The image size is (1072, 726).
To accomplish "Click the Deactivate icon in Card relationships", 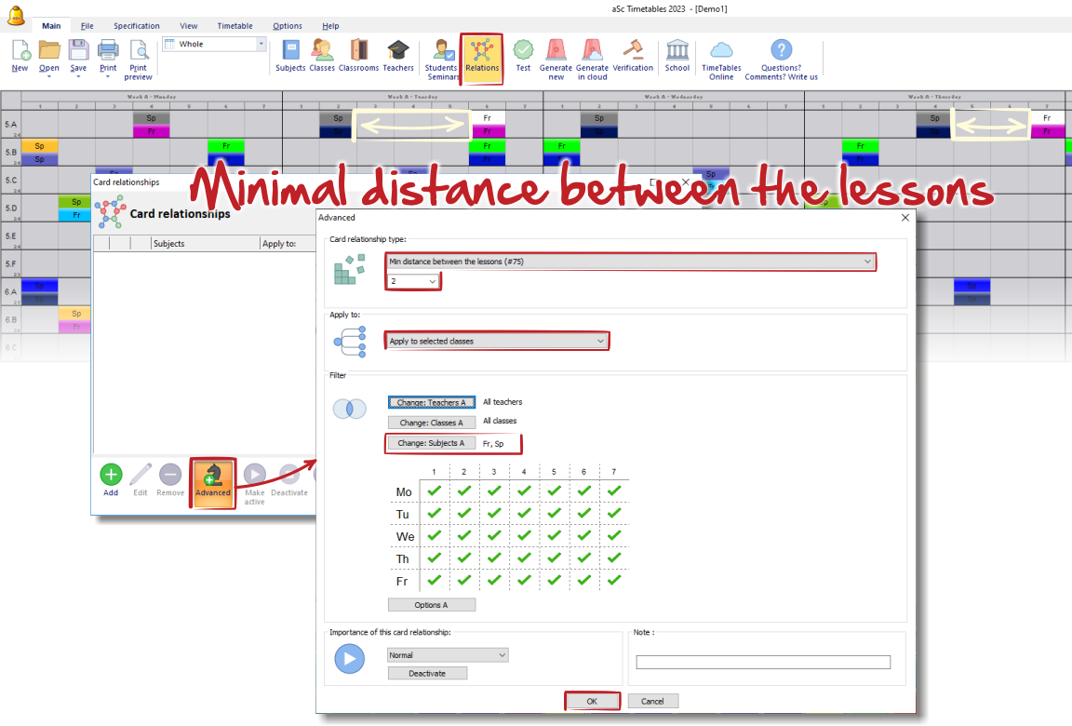I will [289, 475].
